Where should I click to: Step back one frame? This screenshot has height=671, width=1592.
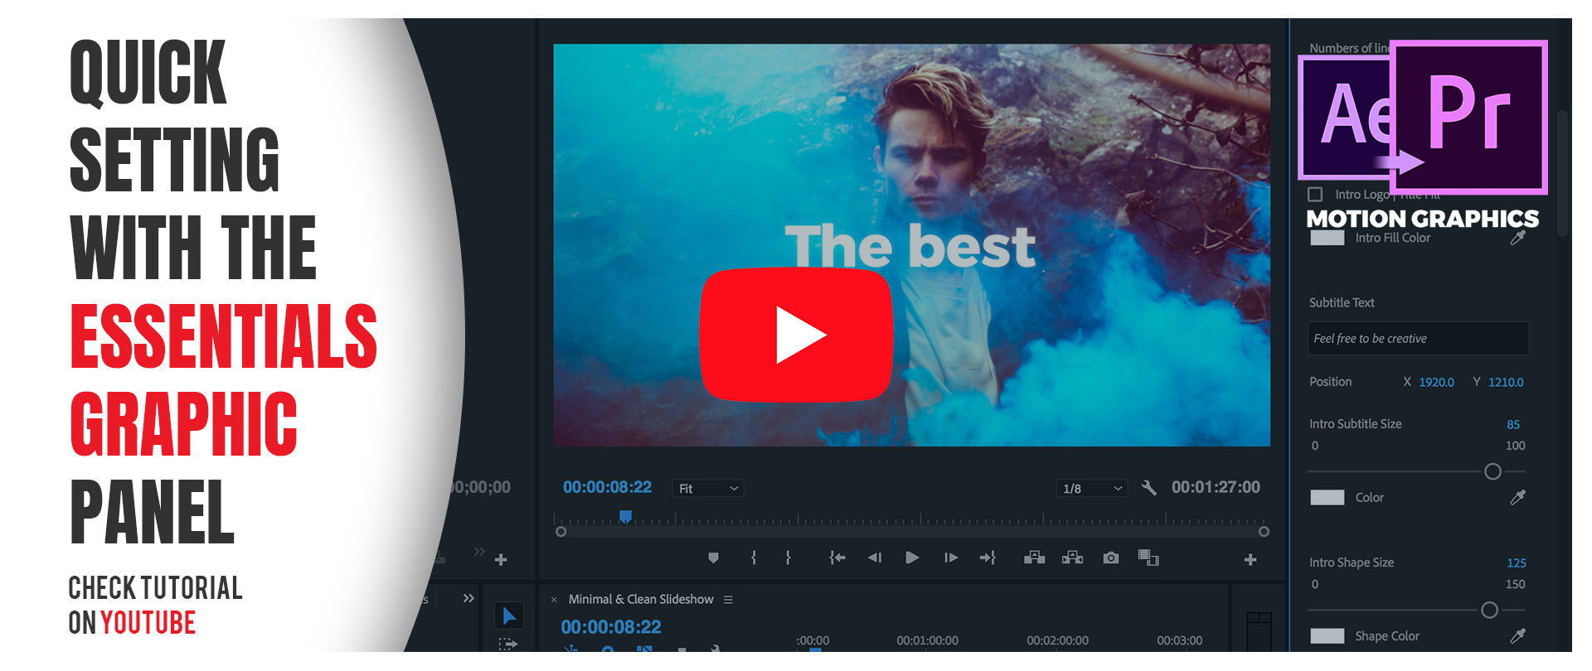(875, 558)
